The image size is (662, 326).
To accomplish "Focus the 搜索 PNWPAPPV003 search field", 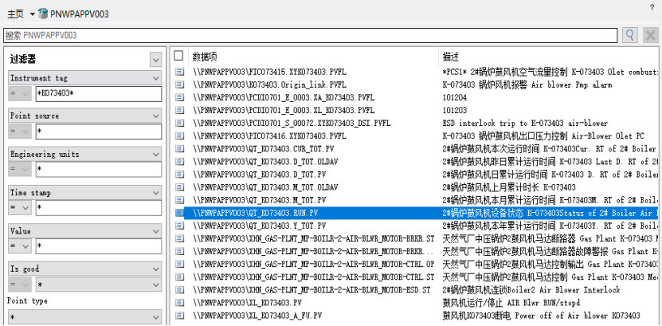I will 311,36.
